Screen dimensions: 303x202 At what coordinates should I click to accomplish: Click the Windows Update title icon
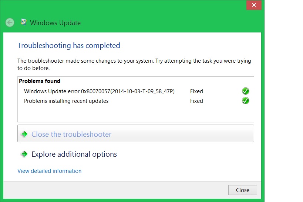[24, 22]
